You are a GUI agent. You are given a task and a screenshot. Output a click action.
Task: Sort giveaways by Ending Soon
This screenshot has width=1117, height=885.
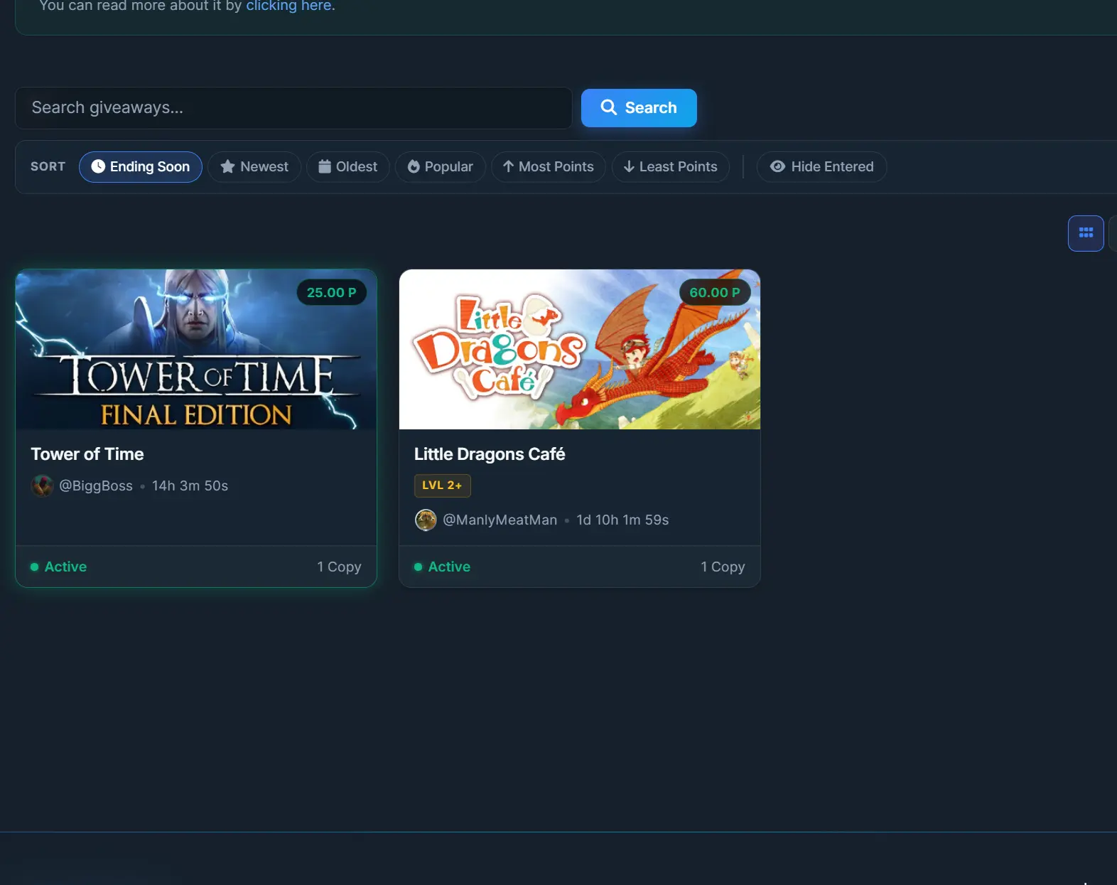click(141, 166)
